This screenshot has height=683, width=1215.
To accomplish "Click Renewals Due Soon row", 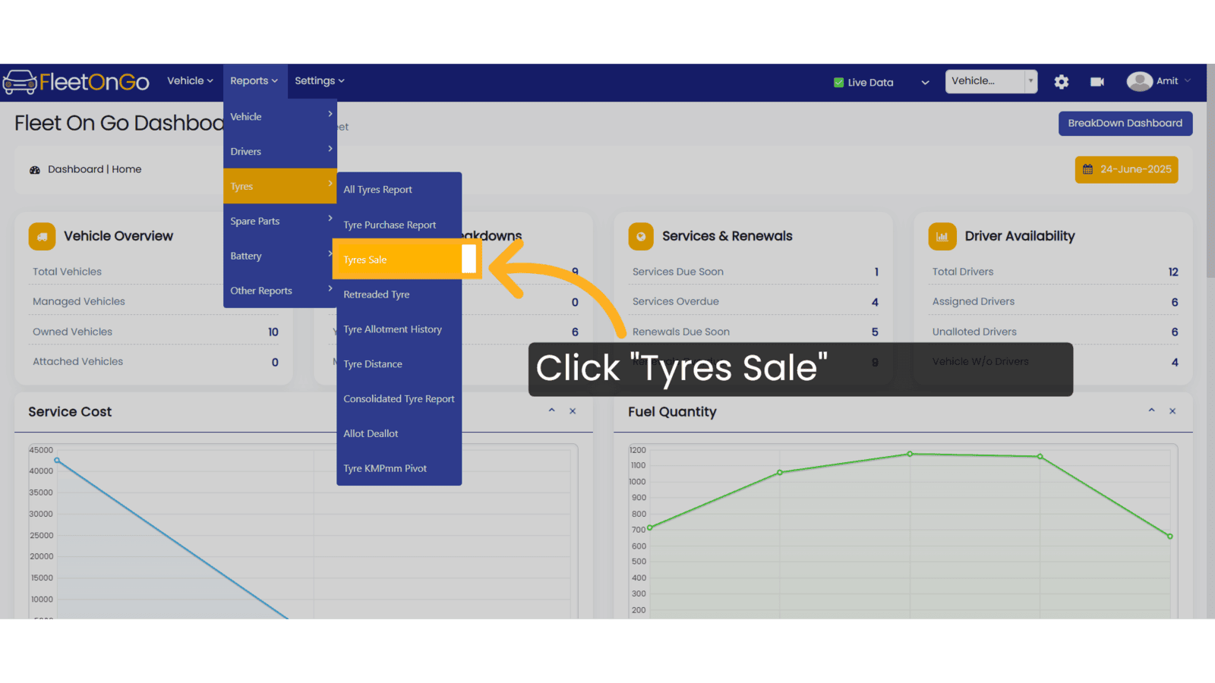I will 755,332.
